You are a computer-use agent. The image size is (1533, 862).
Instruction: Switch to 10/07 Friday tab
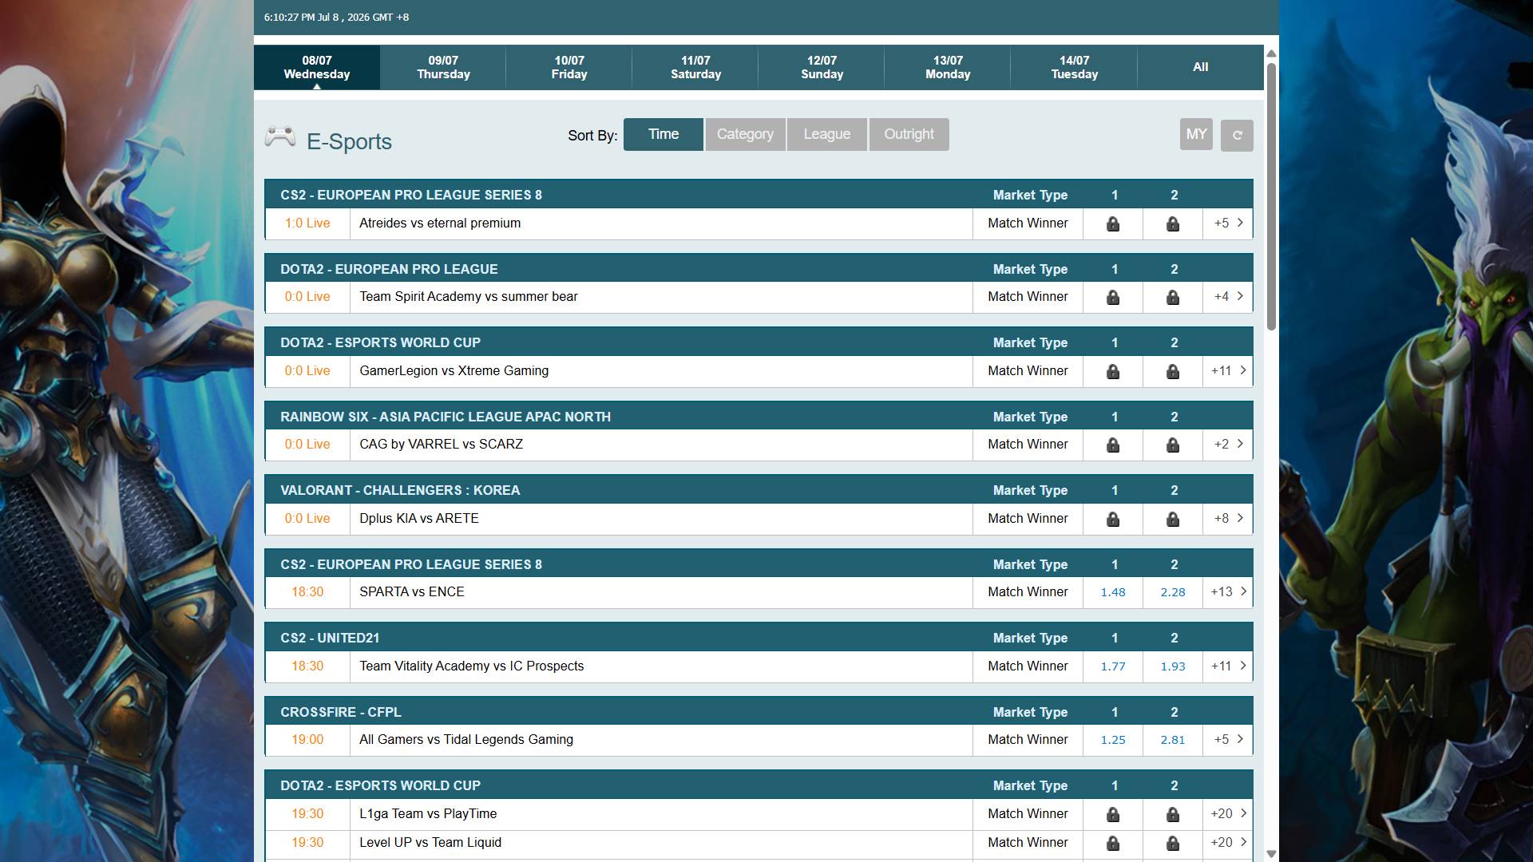[x=569, y=67]
